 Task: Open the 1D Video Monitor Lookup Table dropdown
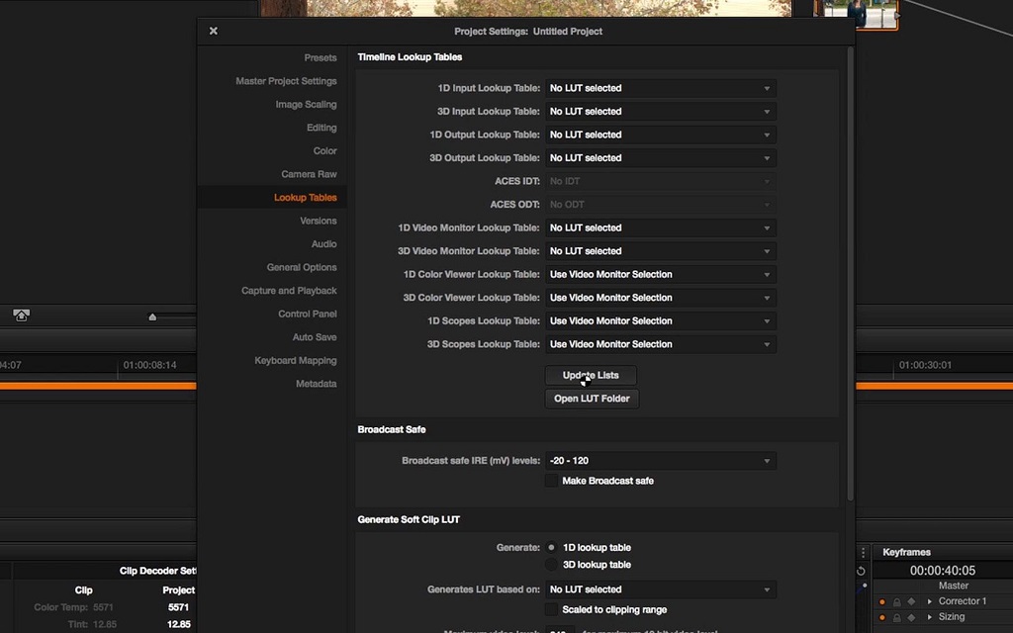pyautogui.click(x=660, y=227)
